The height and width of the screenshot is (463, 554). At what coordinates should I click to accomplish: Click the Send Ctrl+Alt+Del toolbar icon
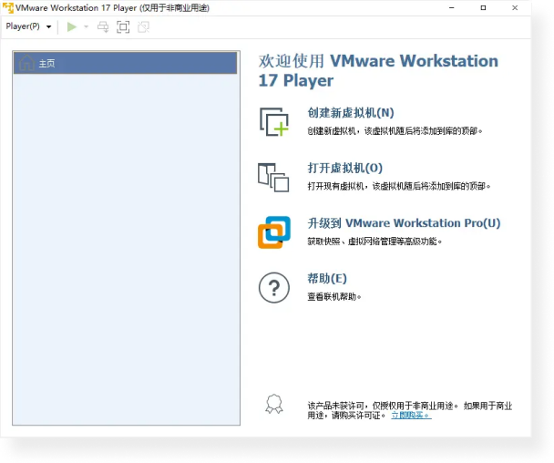click(104, 26)
